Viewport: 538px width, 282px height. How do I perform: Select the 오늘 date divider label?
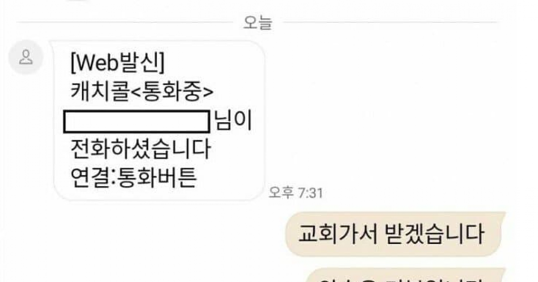coord(257,23)
